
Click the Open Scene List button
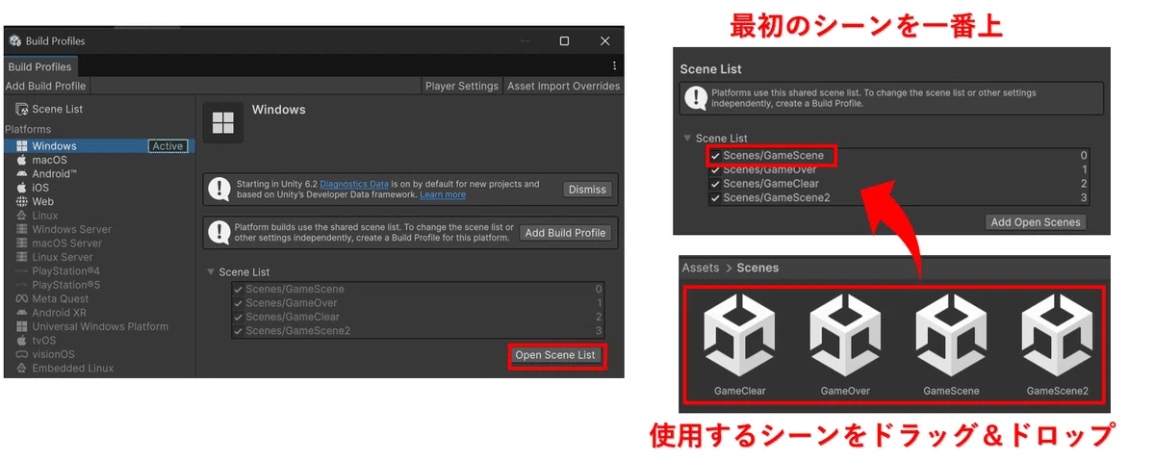point(555,355)
